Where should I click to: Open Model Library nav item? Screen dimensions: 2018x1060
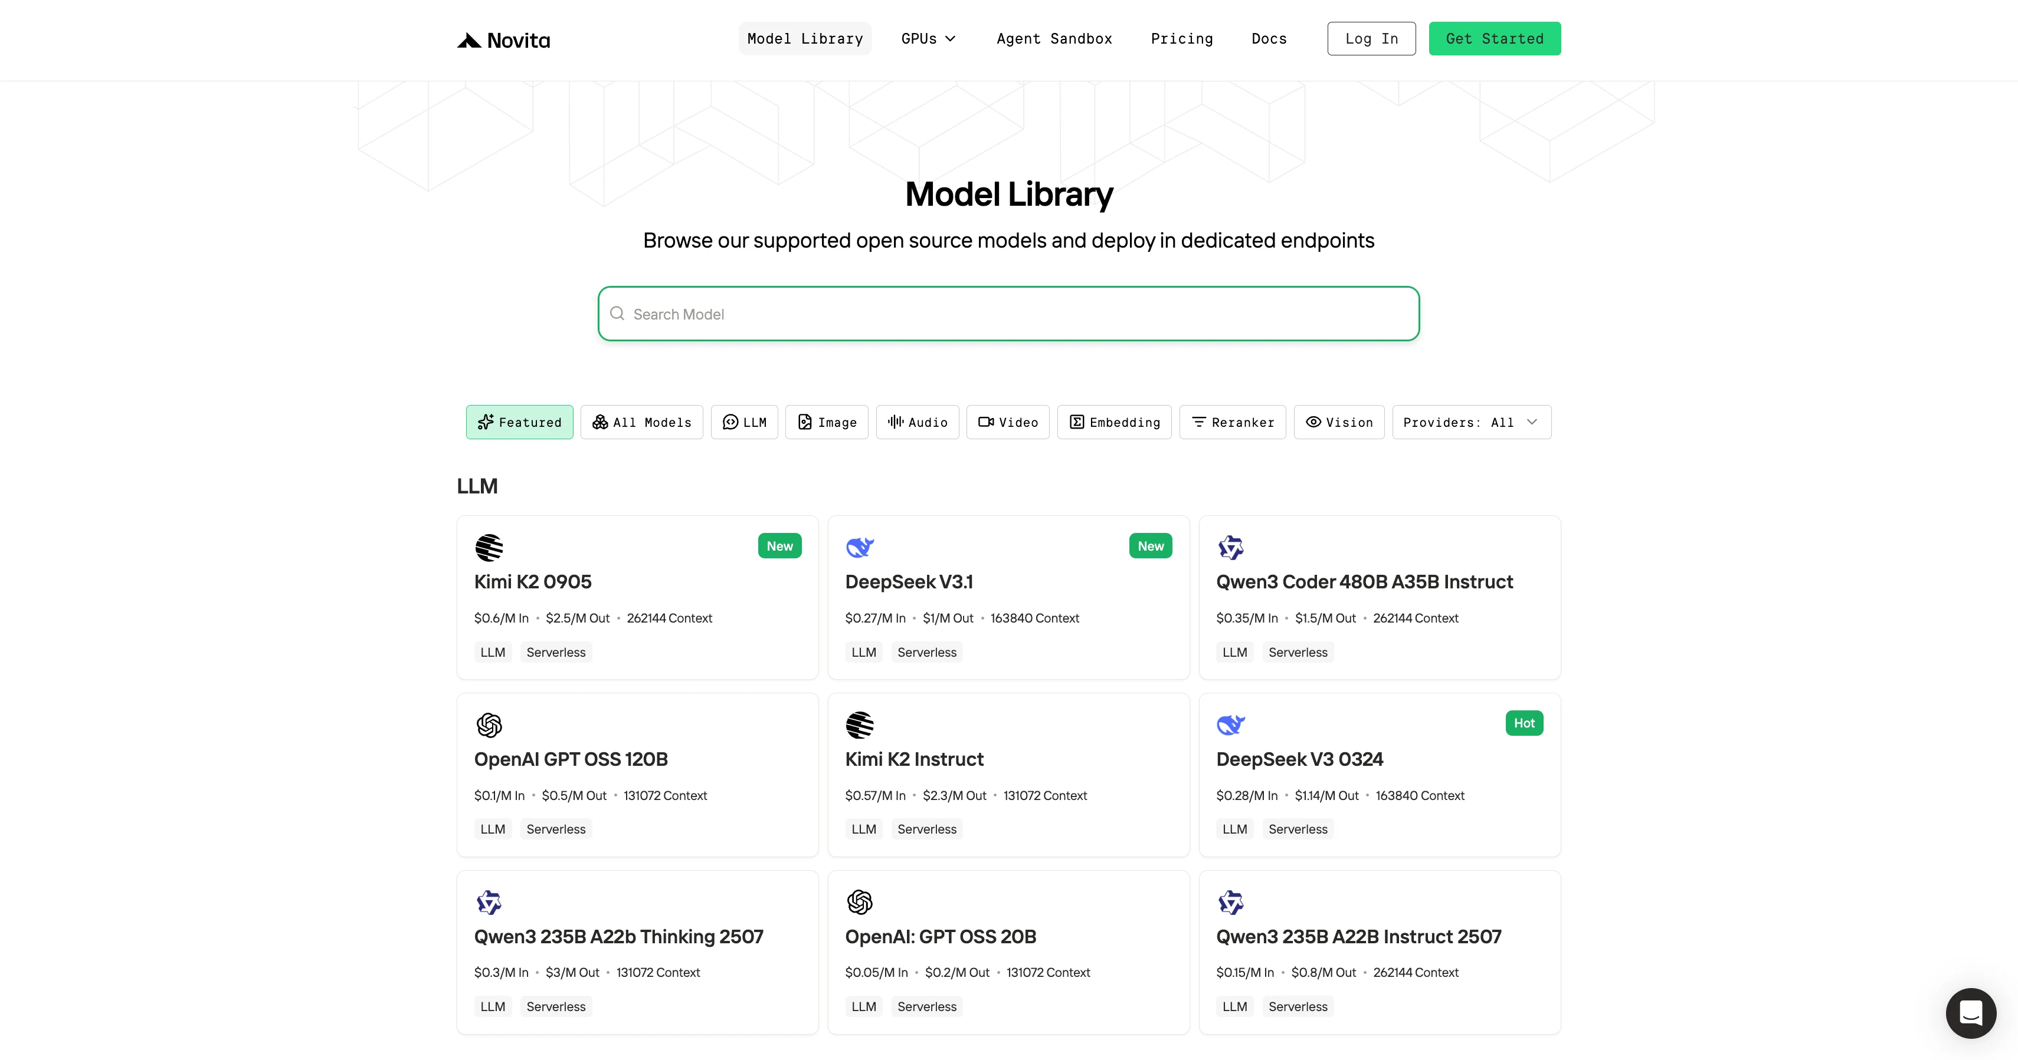tap(804, 38)
